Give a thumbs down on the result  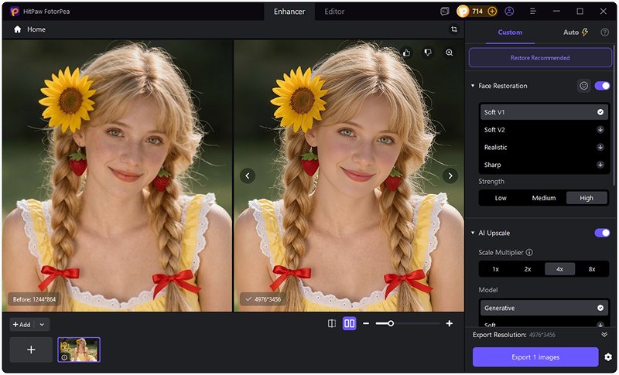pyautogui.click(x=428, y=53)
